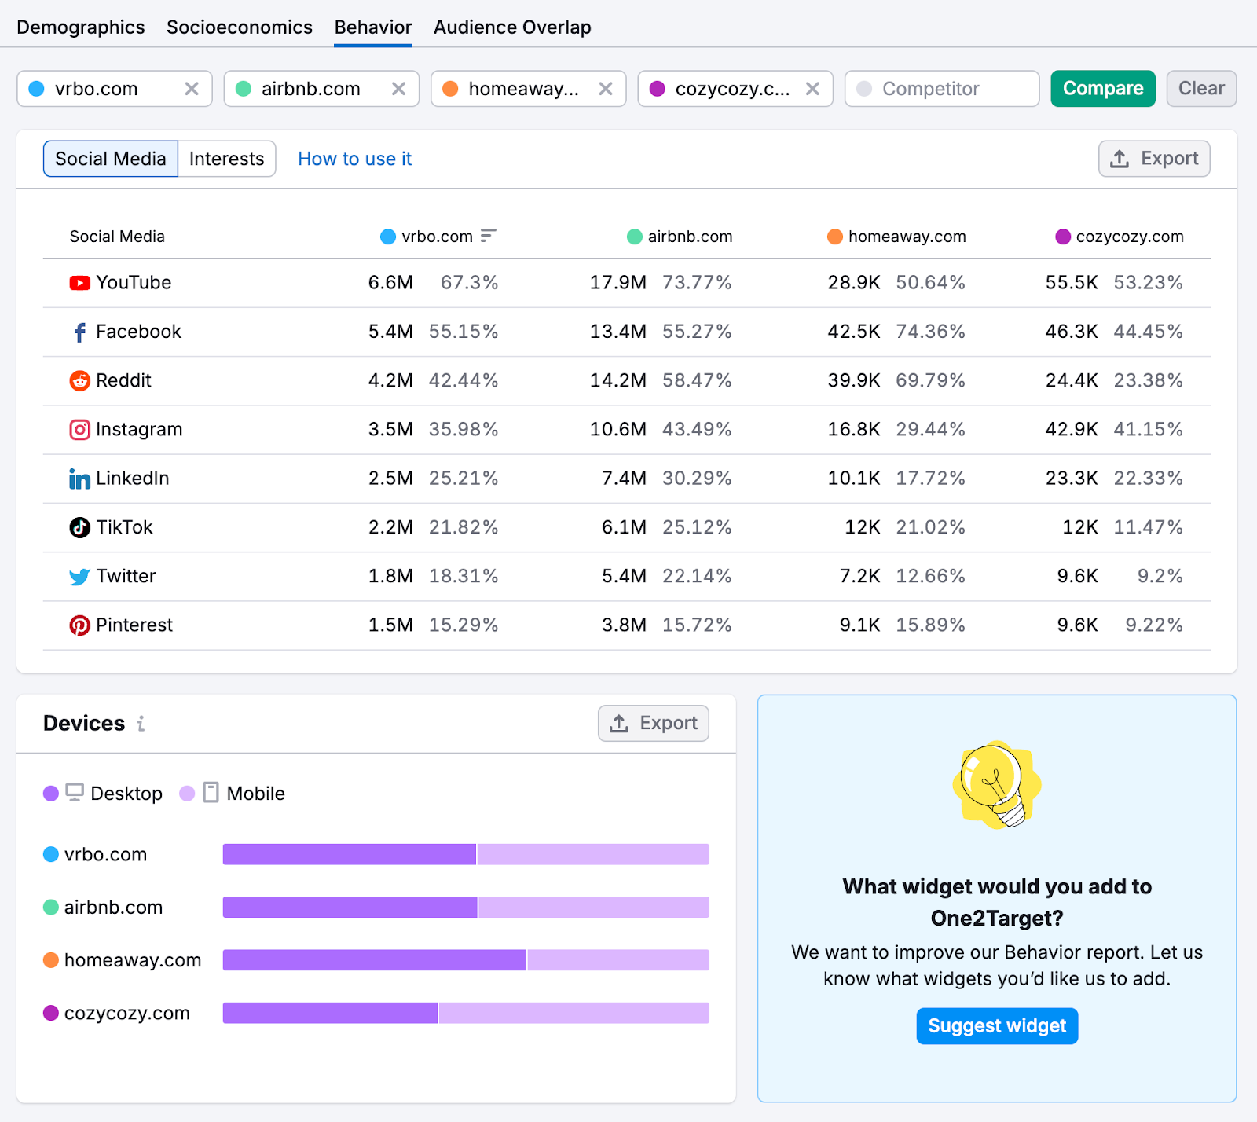Click the green airbnb.com field color dot

pyautogui.click(x=244, y=89)
